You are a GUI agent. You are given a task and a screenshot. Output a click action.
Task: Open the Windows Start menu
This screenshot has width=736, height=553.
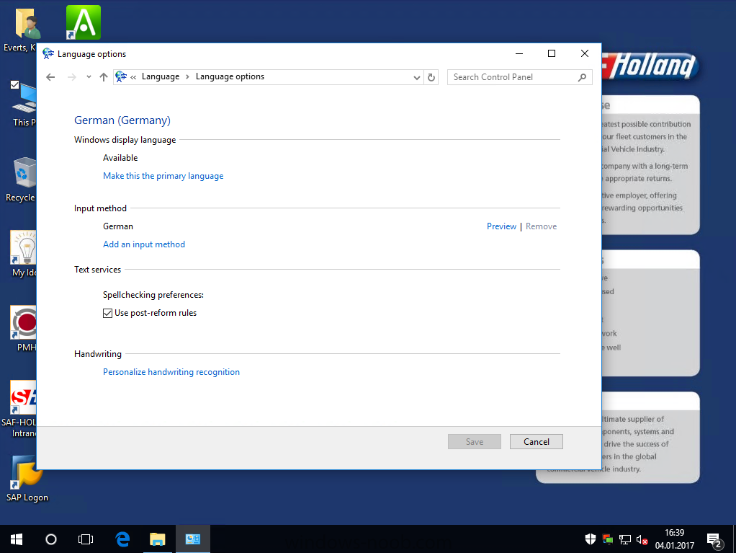[17, 539]
